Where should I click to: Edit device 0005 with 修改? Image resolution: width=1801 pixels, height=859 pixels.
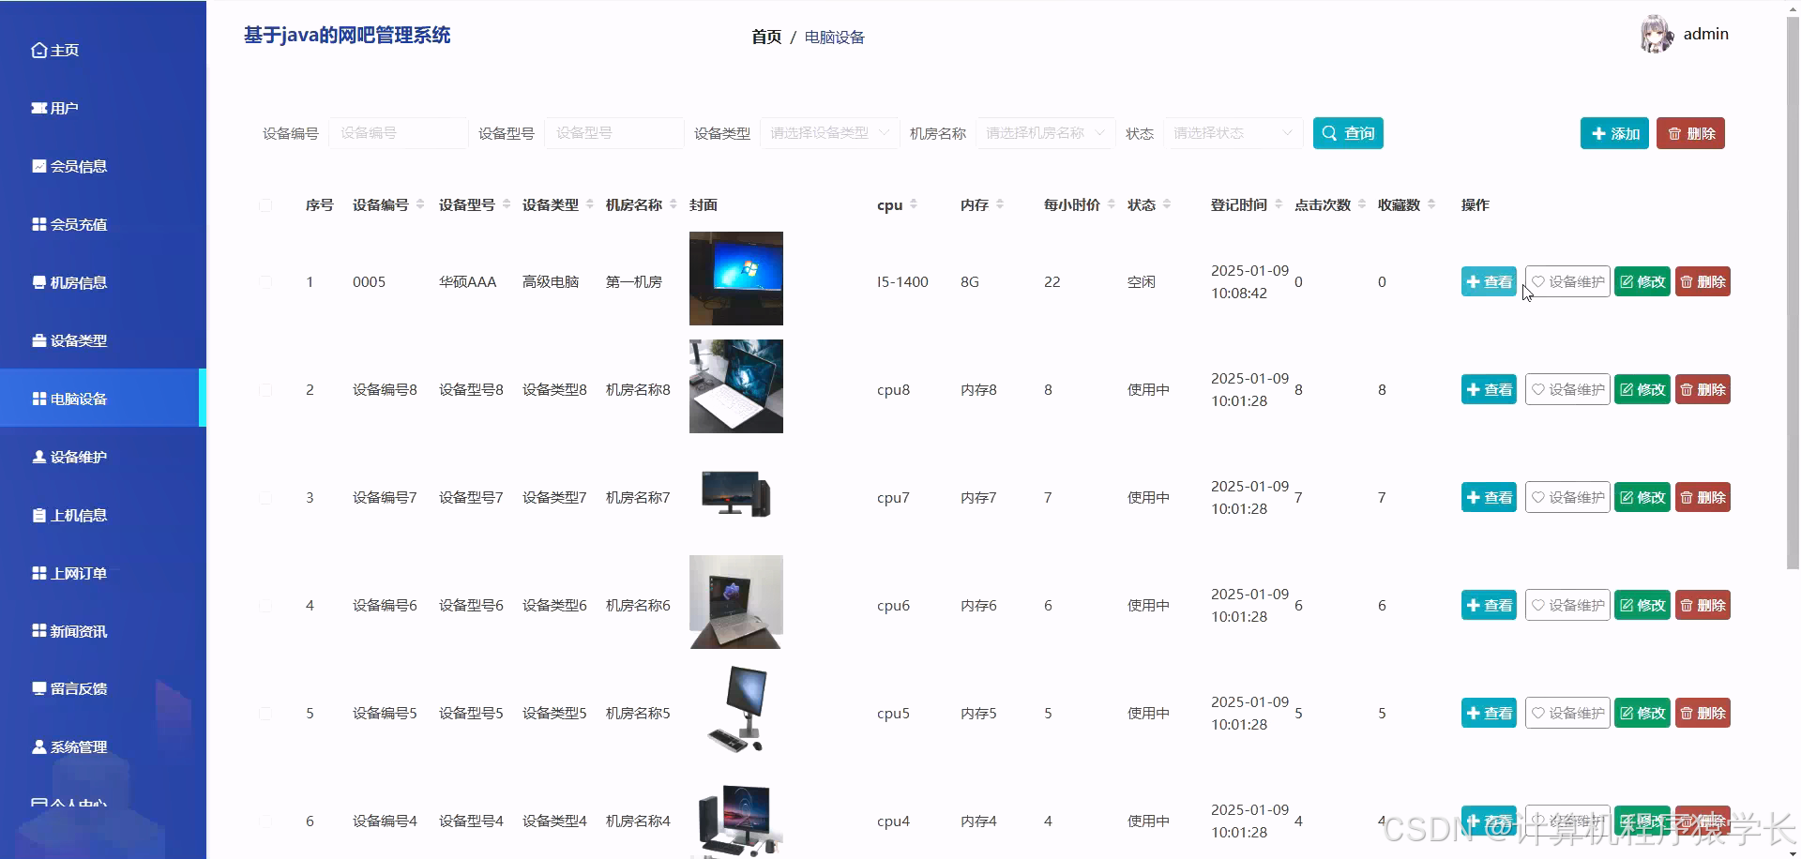(1642, 281)
